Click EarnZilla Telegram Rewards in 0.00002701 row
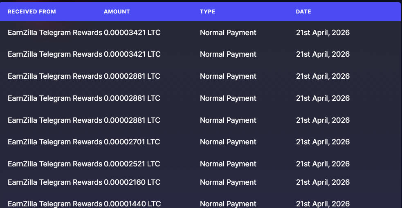This screenshot has width=402, height=208. tap(55, 142)
